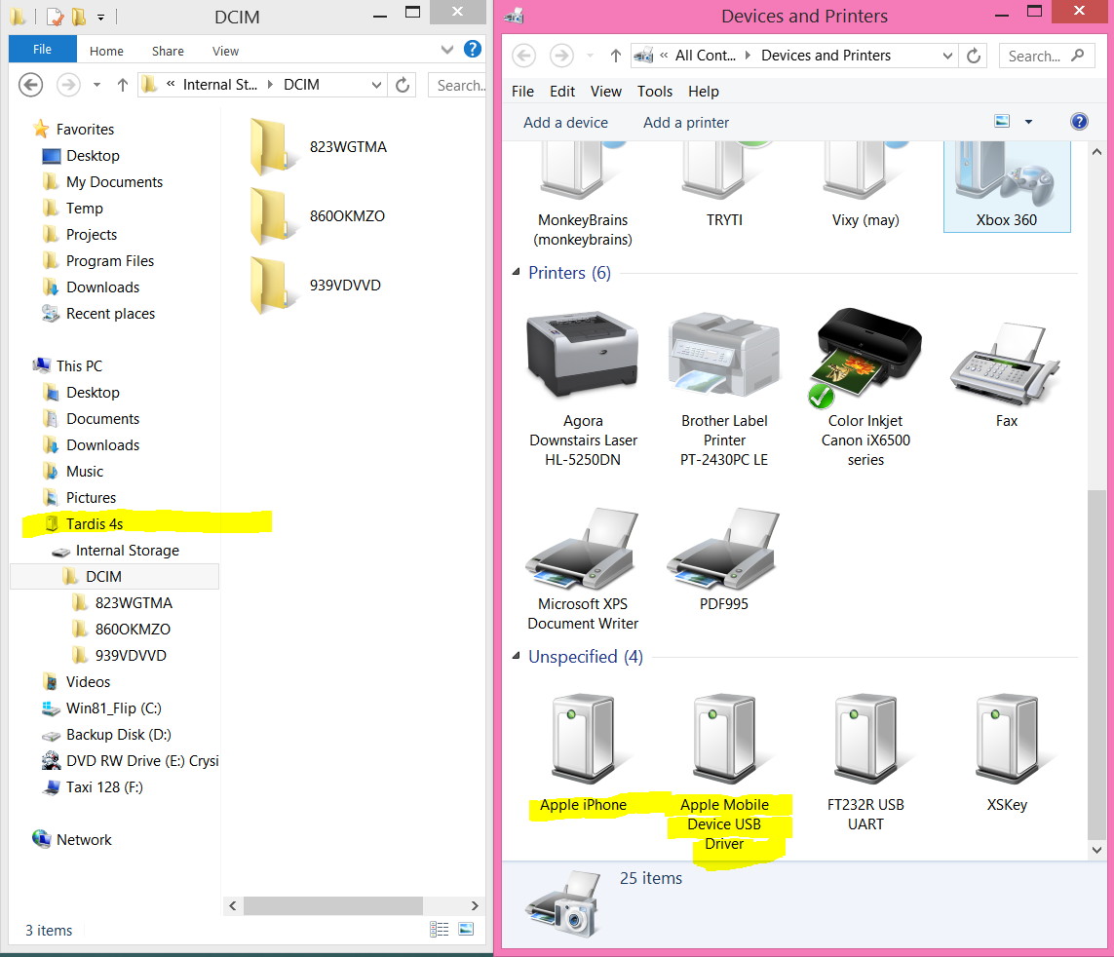Open the DCIM address bar history dropdown
1114x957 pixels.
coord(376,85)
